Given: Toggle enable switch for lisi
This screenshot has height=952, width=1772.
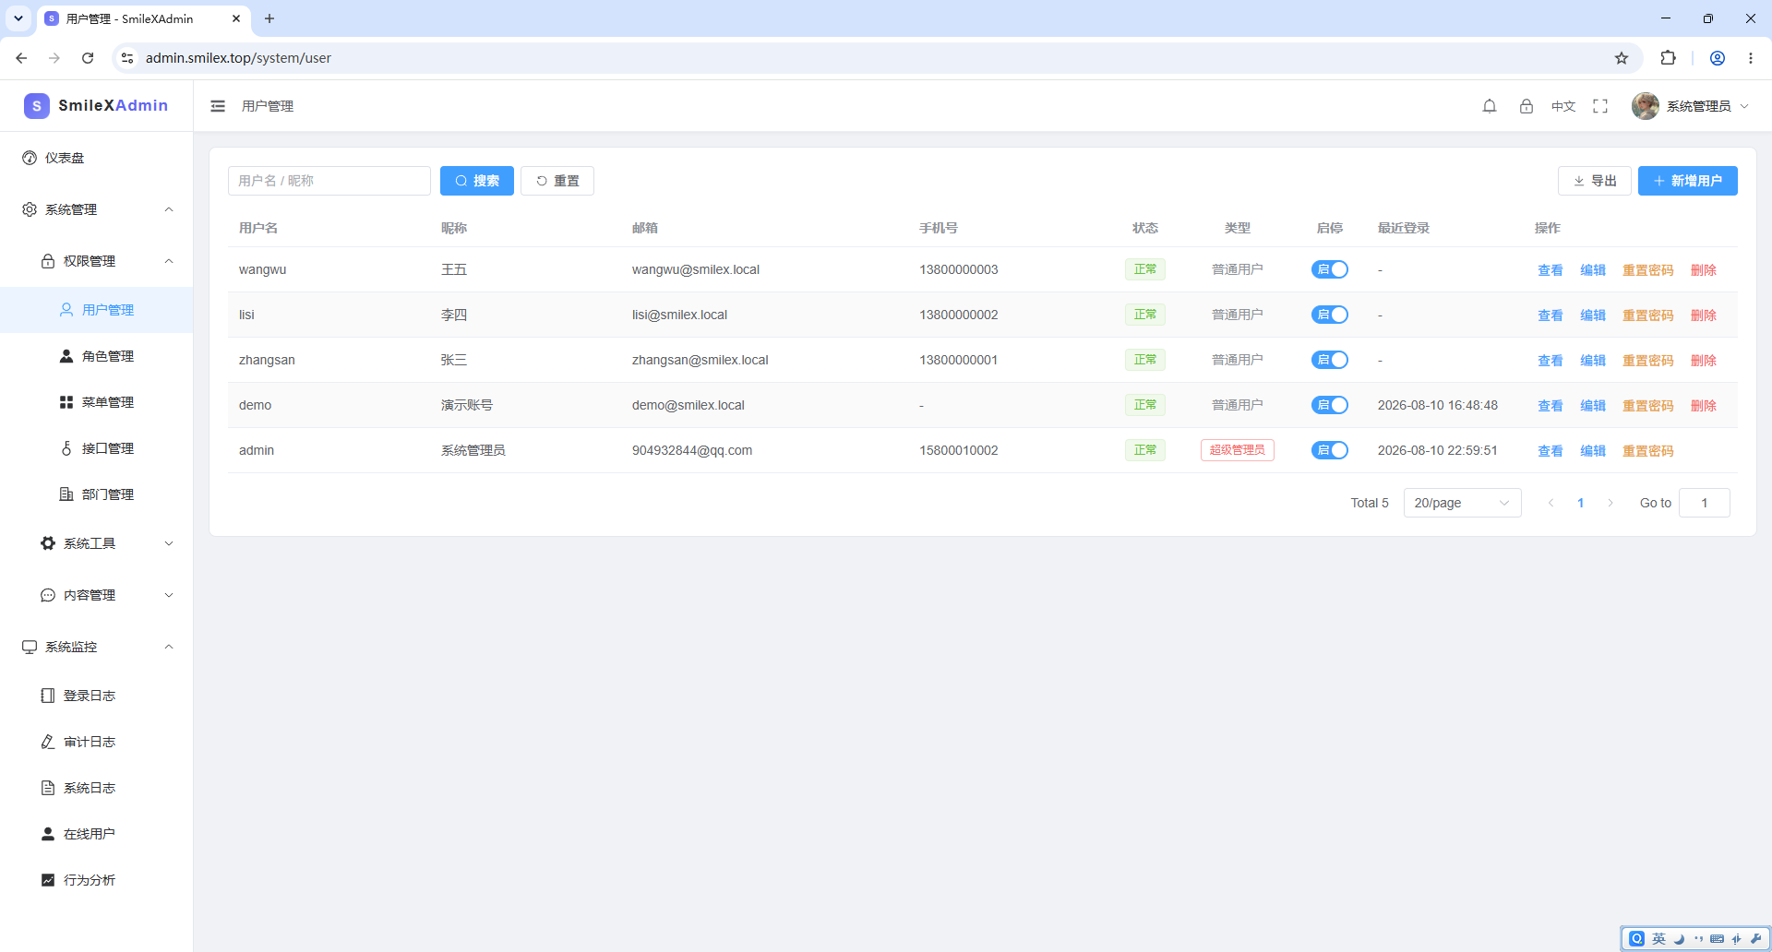Looking at the screenshot, I should [x=1330, y=315].
